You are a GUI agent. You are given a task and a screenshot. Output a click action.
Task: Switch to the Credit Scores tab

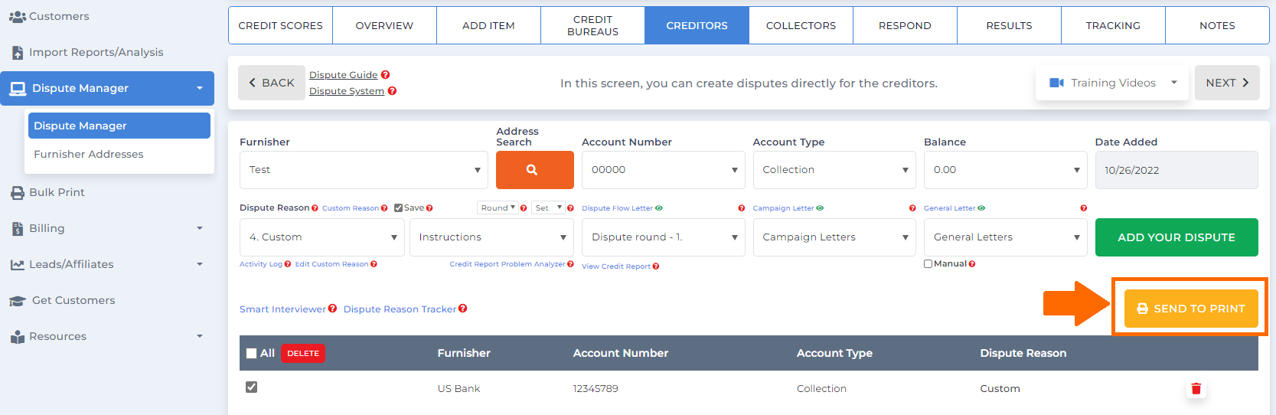[280, 25]
